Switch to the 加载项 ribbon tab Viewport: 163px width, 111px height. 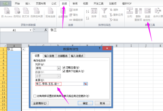pos(113,4)
